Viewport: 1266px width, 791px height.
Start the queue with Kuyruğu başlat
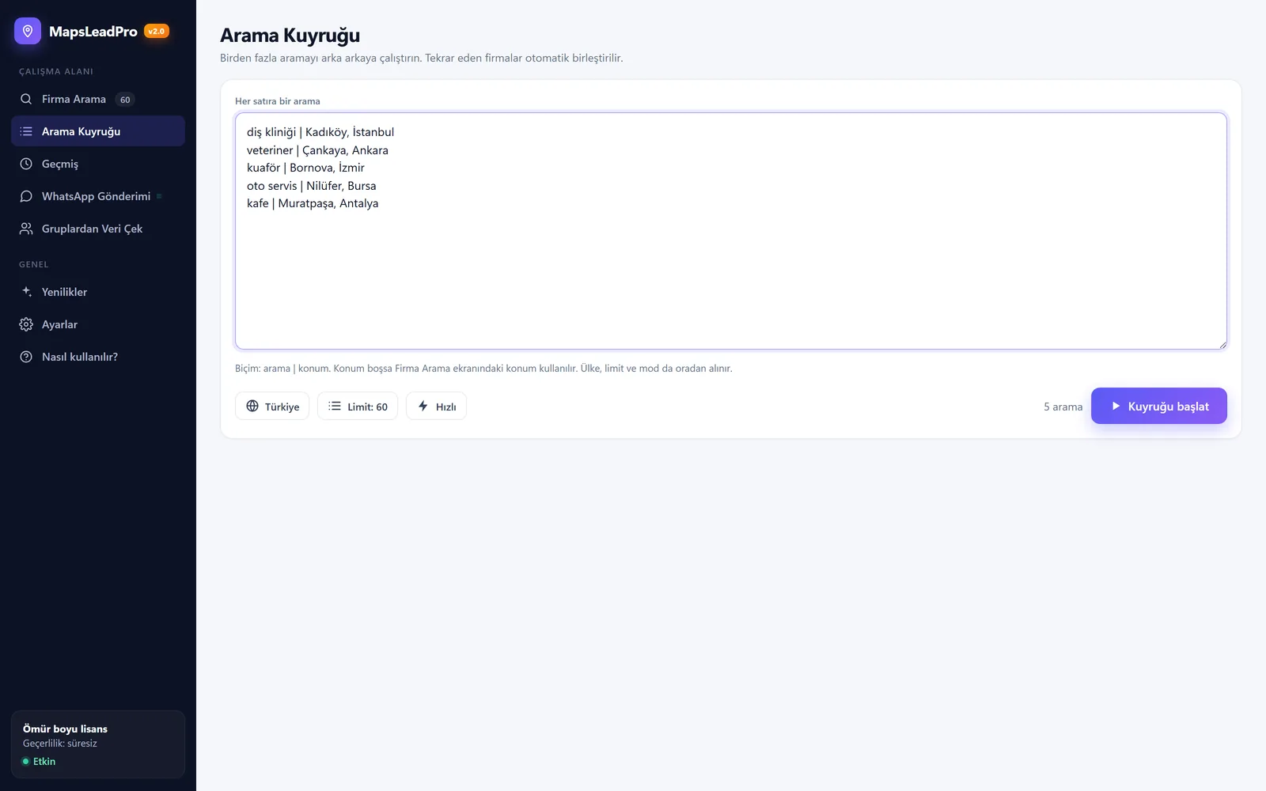tap(1158, 406)
